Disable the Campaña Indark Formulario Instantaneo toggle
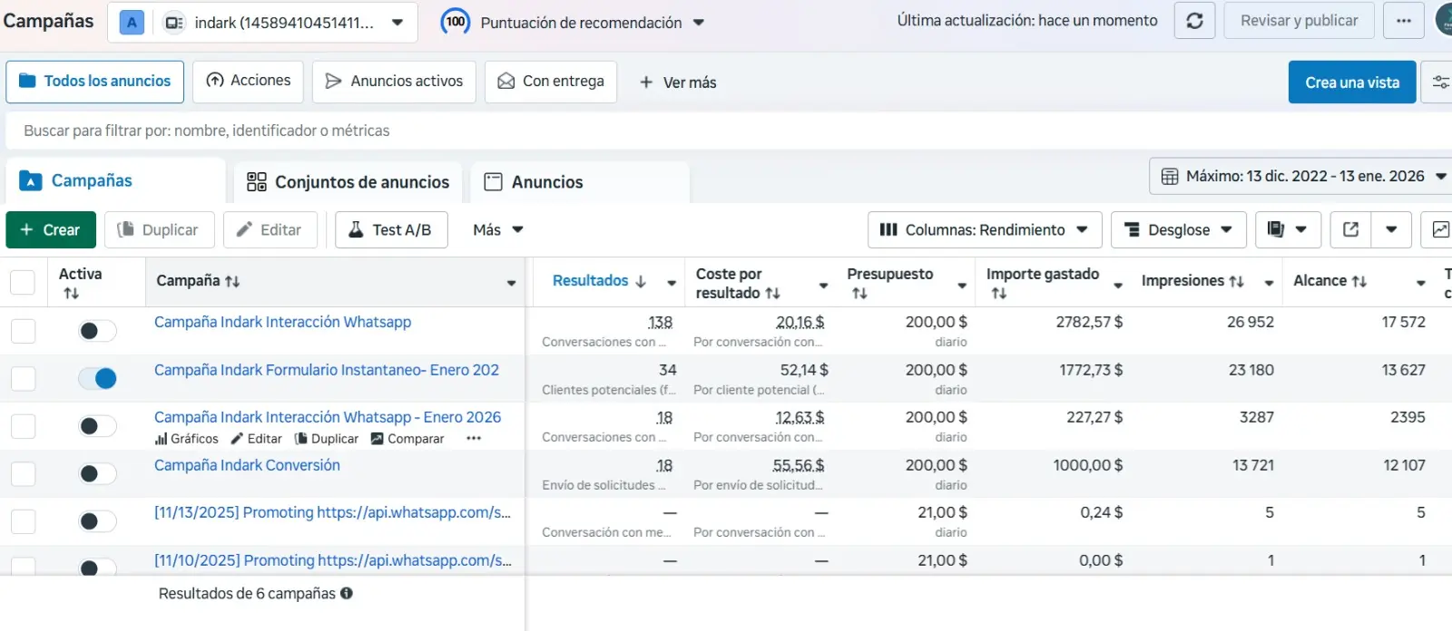 pyautogui.click(x=98, y=379)
